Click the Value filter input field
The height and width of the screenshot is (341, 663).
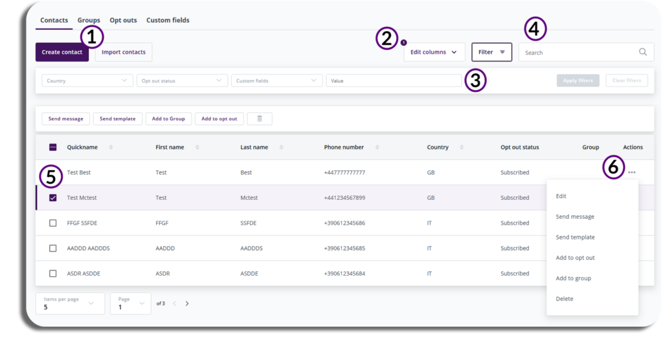click(394, 81)
